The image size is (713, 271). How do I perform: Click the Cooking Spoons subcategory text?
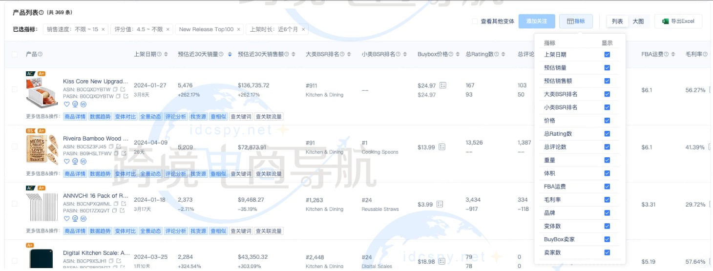click(x=380, y=152)
